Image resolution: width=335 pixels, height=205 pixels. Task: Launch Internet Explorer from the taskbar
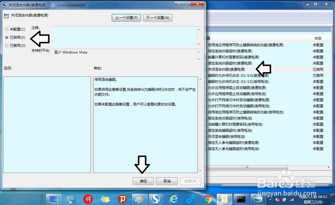coord(174,199)
